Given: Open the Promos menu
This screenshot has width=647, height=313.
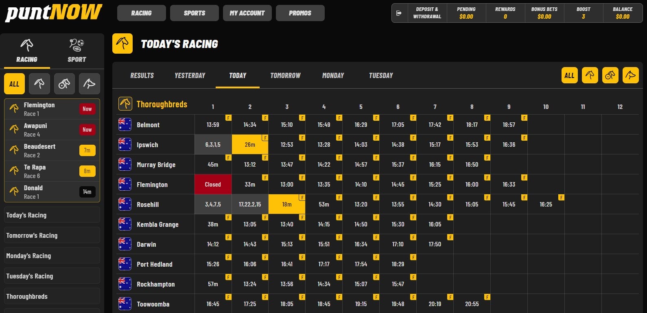Looking at the screenshot, I should [x=300, y=13].
